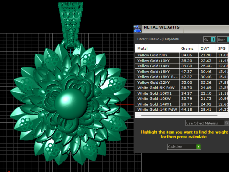Select the White Gold:10KW row
Image resolution: width=229 pixels, height=172 pixels.
tap(182, 99)
